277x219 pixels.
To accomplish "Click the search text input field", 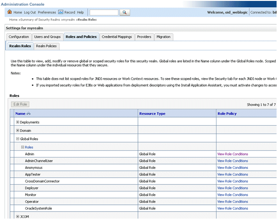I will 104,12.
